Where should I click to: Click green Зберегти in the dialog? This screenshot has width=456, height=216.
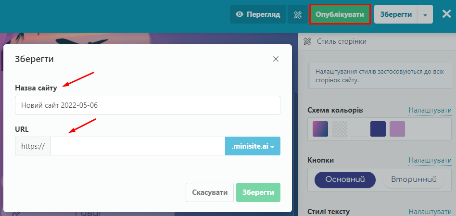click(x=258, y=192)
